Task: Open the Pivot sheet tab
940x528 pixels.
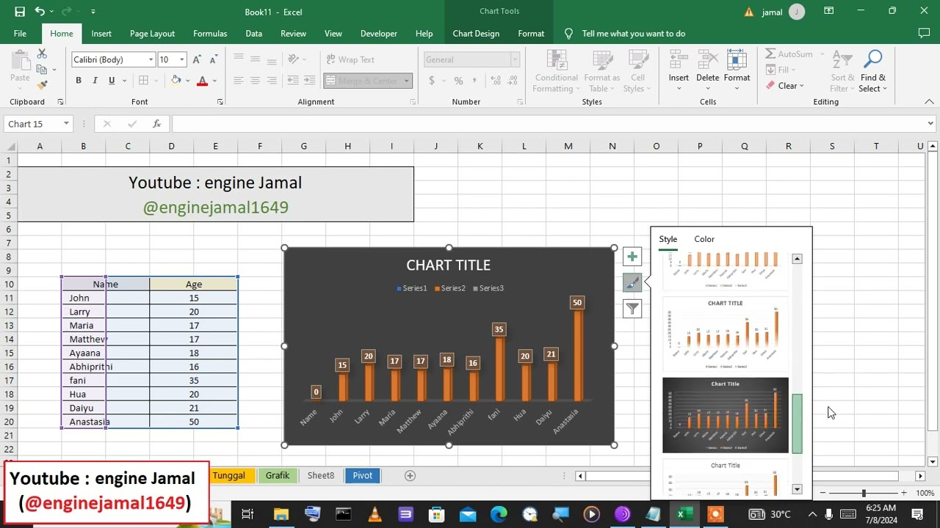Action: pos(363,475)
